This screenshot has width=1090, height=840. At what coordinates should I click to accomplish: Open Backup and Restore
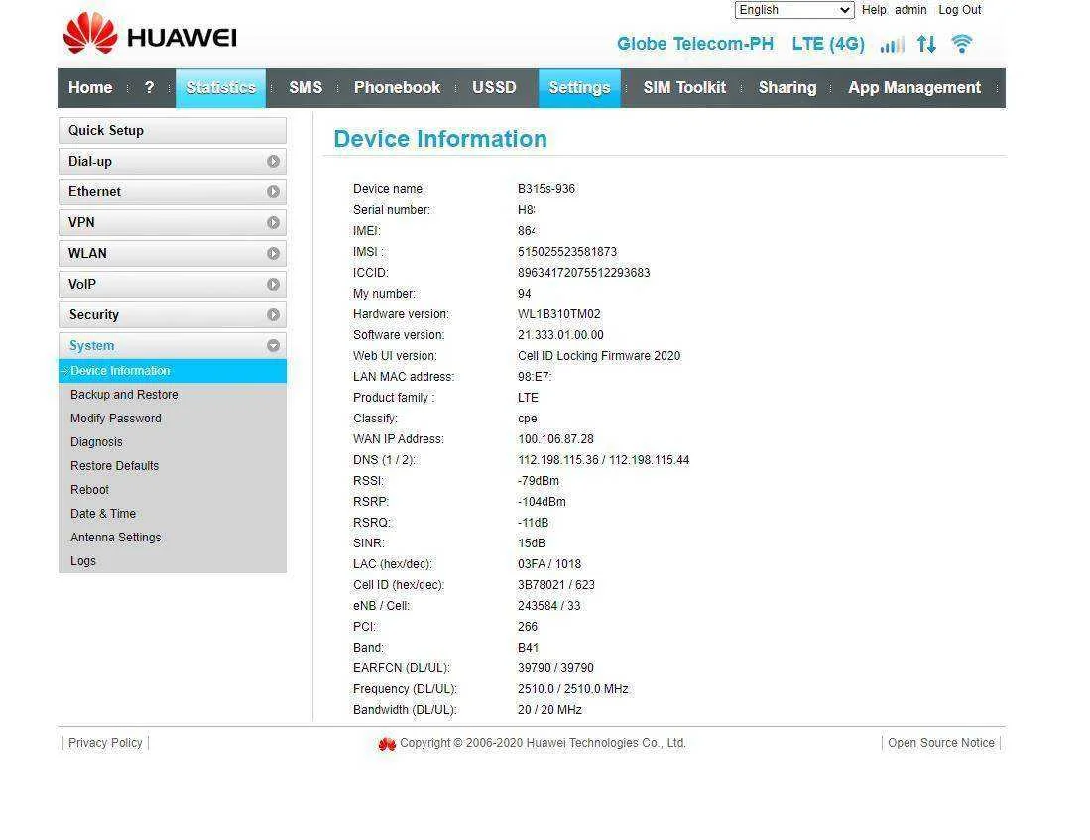tap(124, 395)
